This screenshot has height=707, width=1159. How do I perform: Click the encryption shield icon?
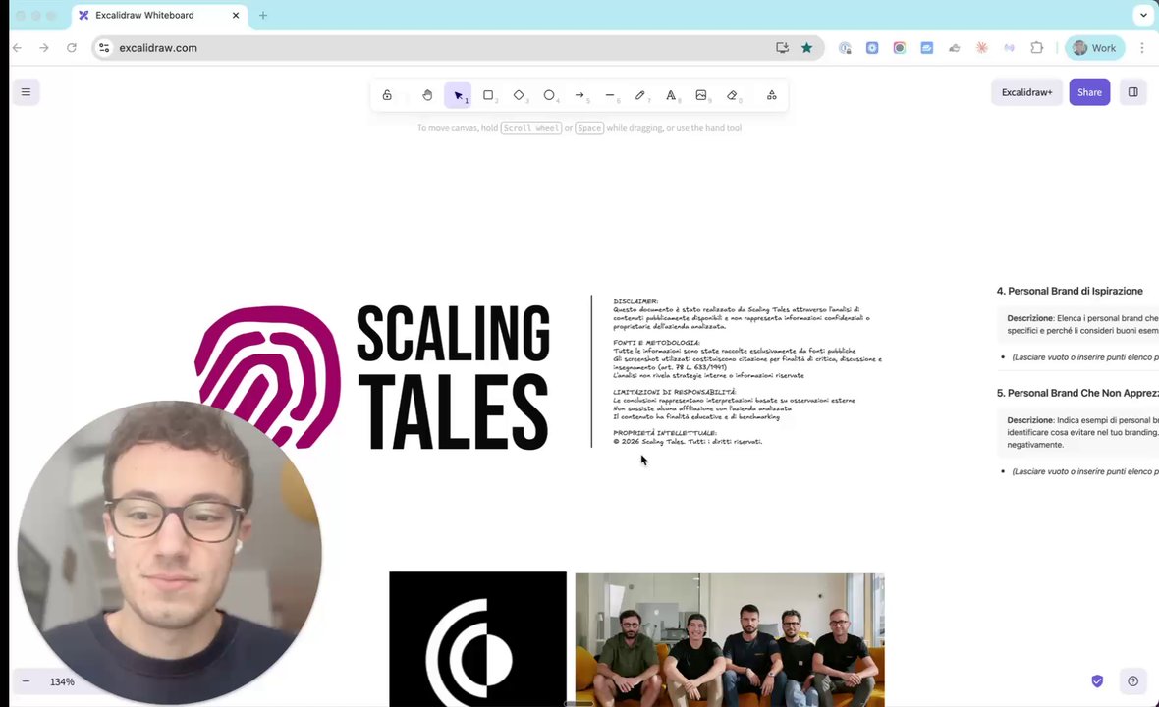point(1098,681)
